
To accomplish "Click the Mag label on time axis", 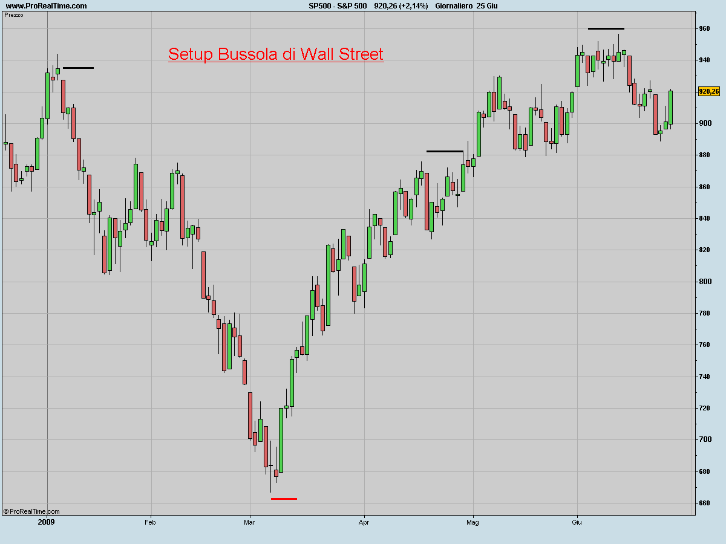I will [x=473, y=522].
